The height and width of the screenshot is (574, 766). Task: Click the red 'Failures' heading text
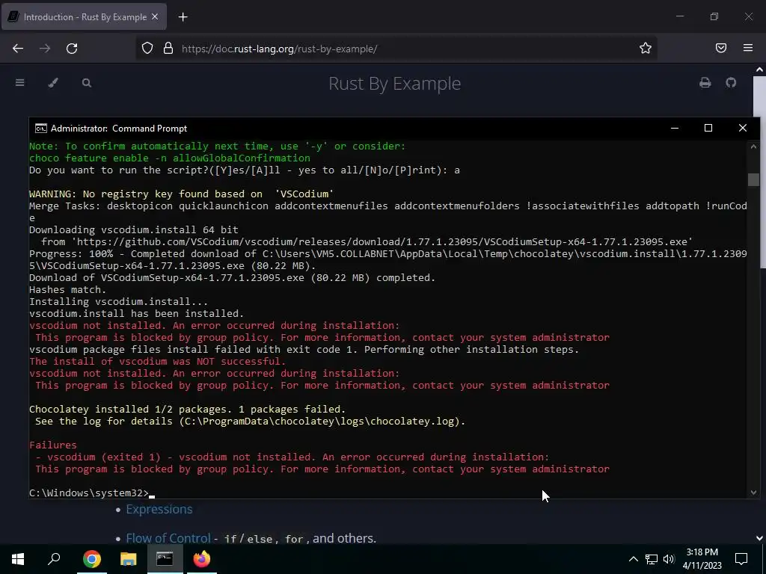(x=53, y=445)
